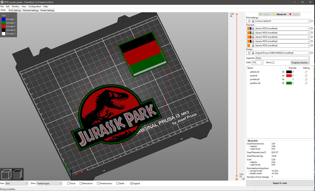This screenshot has height=191, width=315.
Task: Click gear icon next to red filament preset
Action: (x=312, y=37)
